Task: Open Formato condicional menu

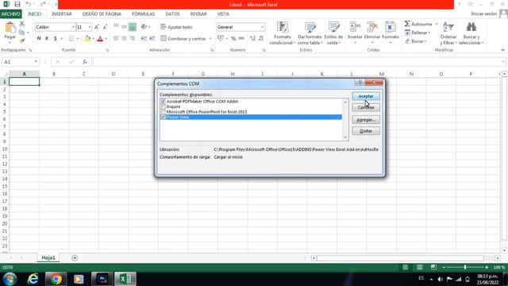Action: [x=283, y=33]
